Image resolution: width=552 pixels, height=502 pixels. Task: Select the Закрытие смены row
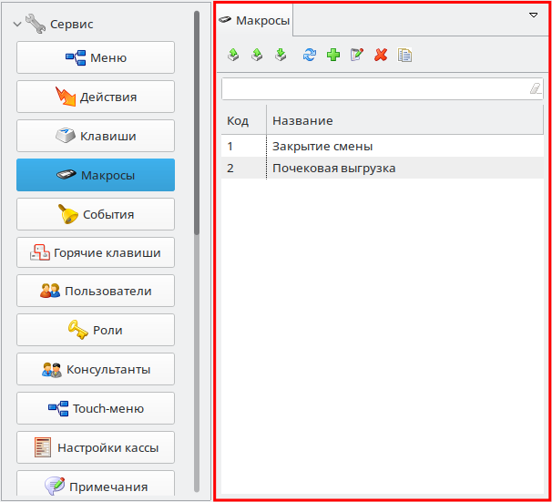(383, 146)
